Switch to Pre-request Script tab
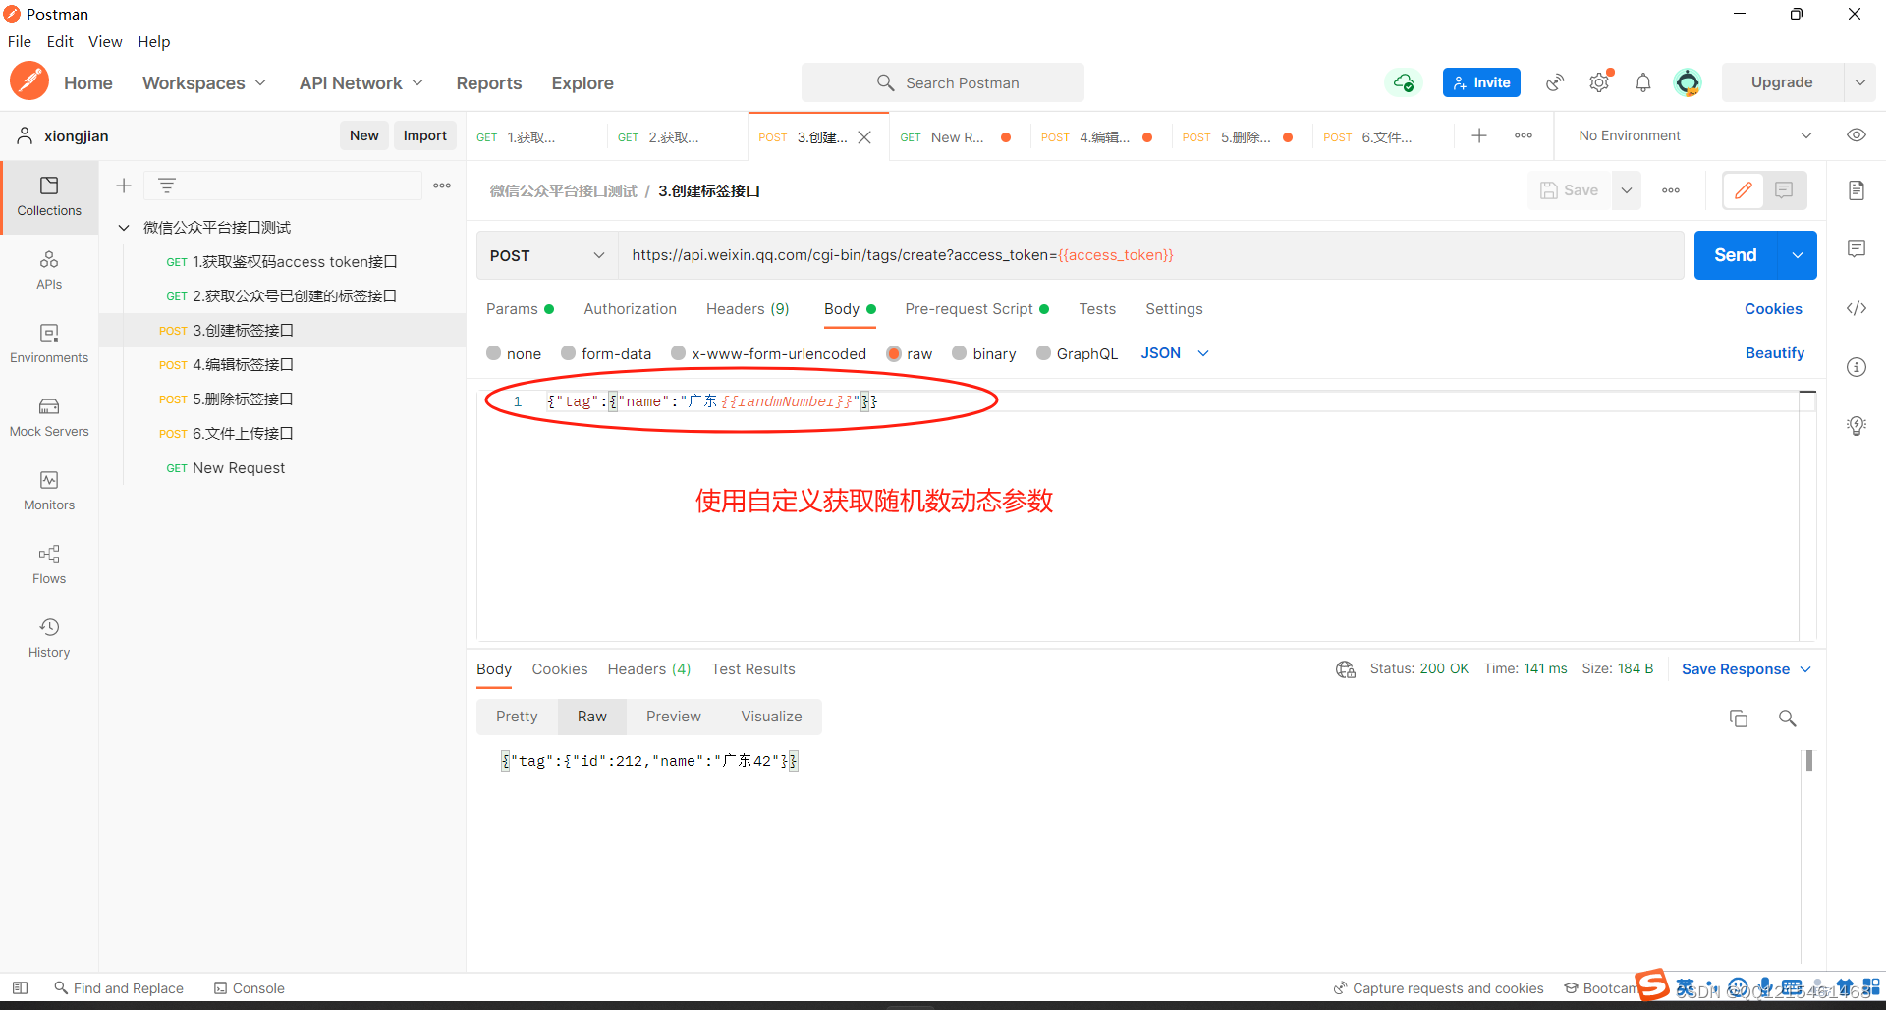Viewport: 1886px width, 1010px height. point(977,309)
